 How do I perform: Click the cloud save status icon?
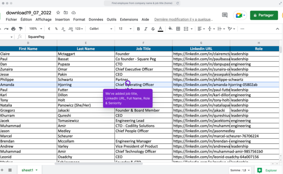[74, 13]
